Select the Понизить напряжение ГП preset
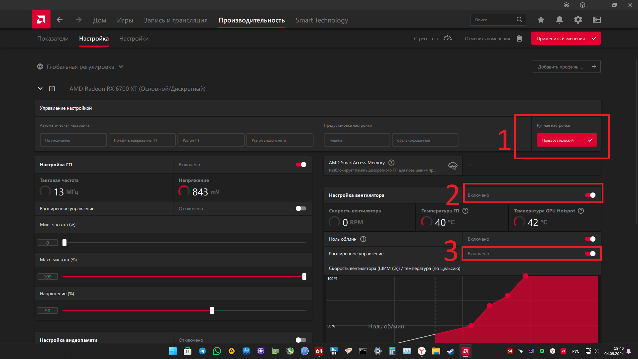The image size is (638, 359). (142, 140)
